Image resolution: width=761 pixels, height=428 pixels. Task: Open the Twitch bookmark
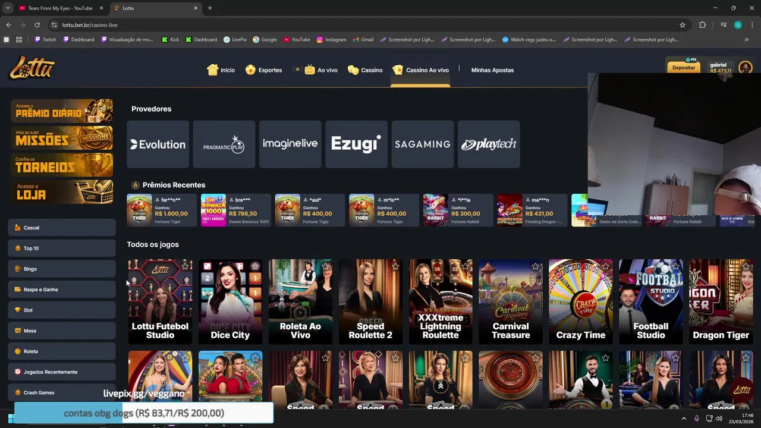pyautogui.click(x=46, y=40)
